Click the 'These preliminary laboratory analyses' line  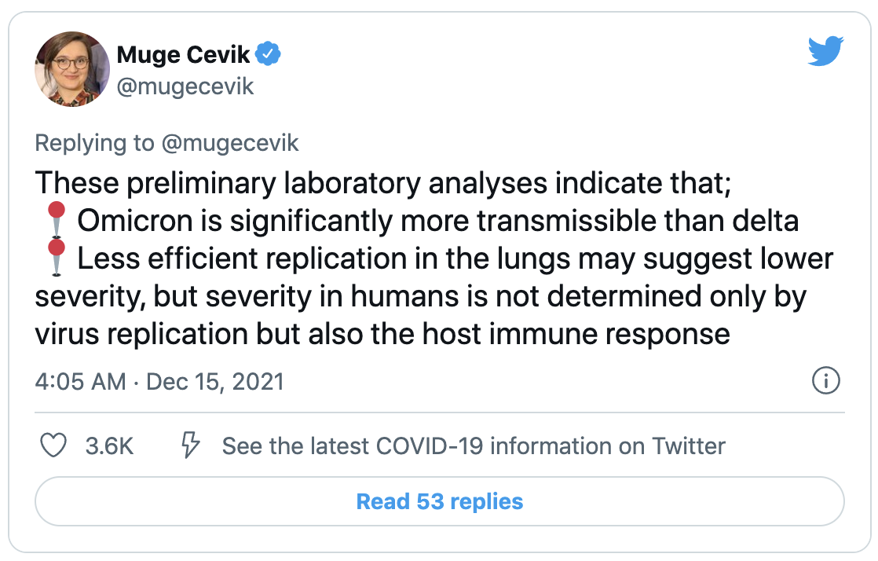[x=383, y=183]
